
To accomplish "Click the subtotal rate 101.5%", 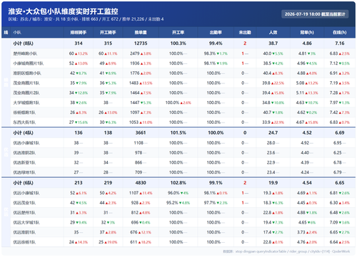I will pos(178,133).
